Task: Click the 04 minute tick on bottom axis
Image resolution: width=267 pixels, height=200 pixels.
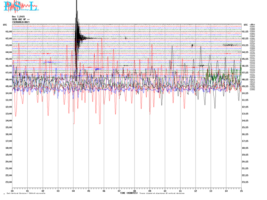Action: 73,191
